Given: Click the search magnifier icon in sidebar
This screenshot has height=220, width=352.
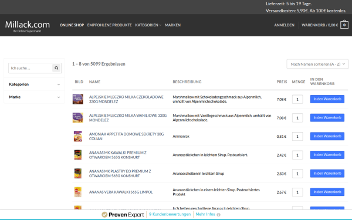Looking at the screenshot, I should tap(56, 68).
